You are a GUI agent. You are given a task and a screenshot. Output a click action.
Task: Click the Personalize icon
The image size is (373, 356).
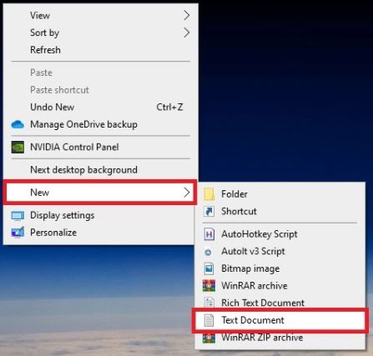click(x=18, y=233)
